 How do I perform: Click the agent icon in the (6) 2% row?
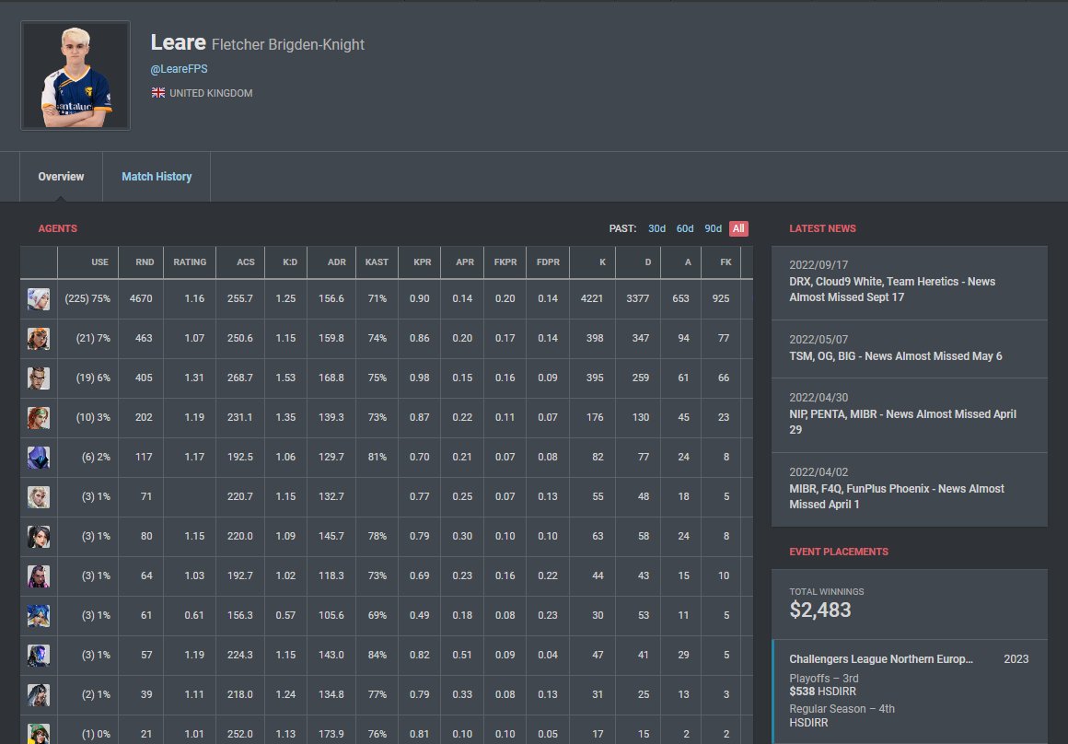click(38, 457)
